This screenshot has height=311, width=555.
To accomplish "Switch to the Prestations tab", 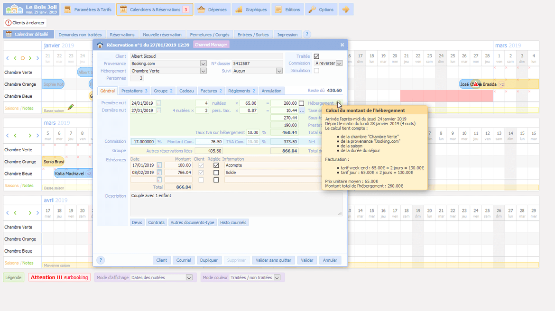I will click(x=134, y=91).
